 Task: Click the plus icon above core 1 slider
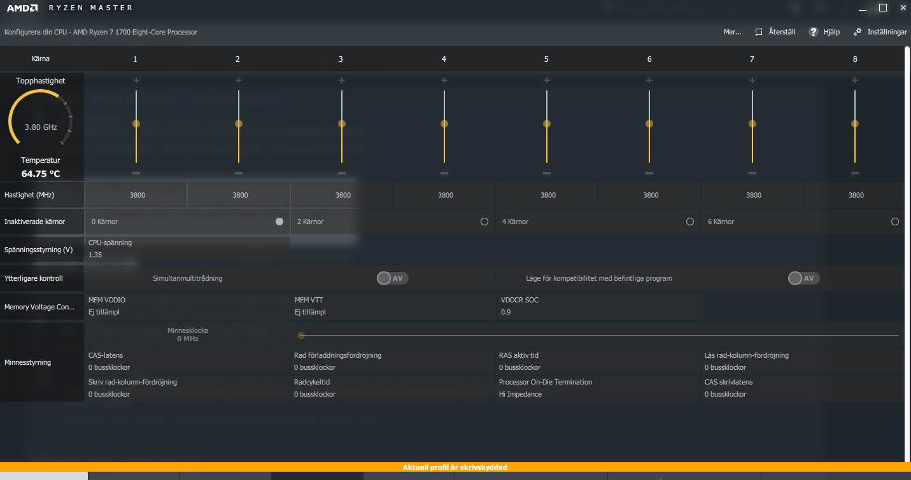pyautogui.click(x=136, y=80)
